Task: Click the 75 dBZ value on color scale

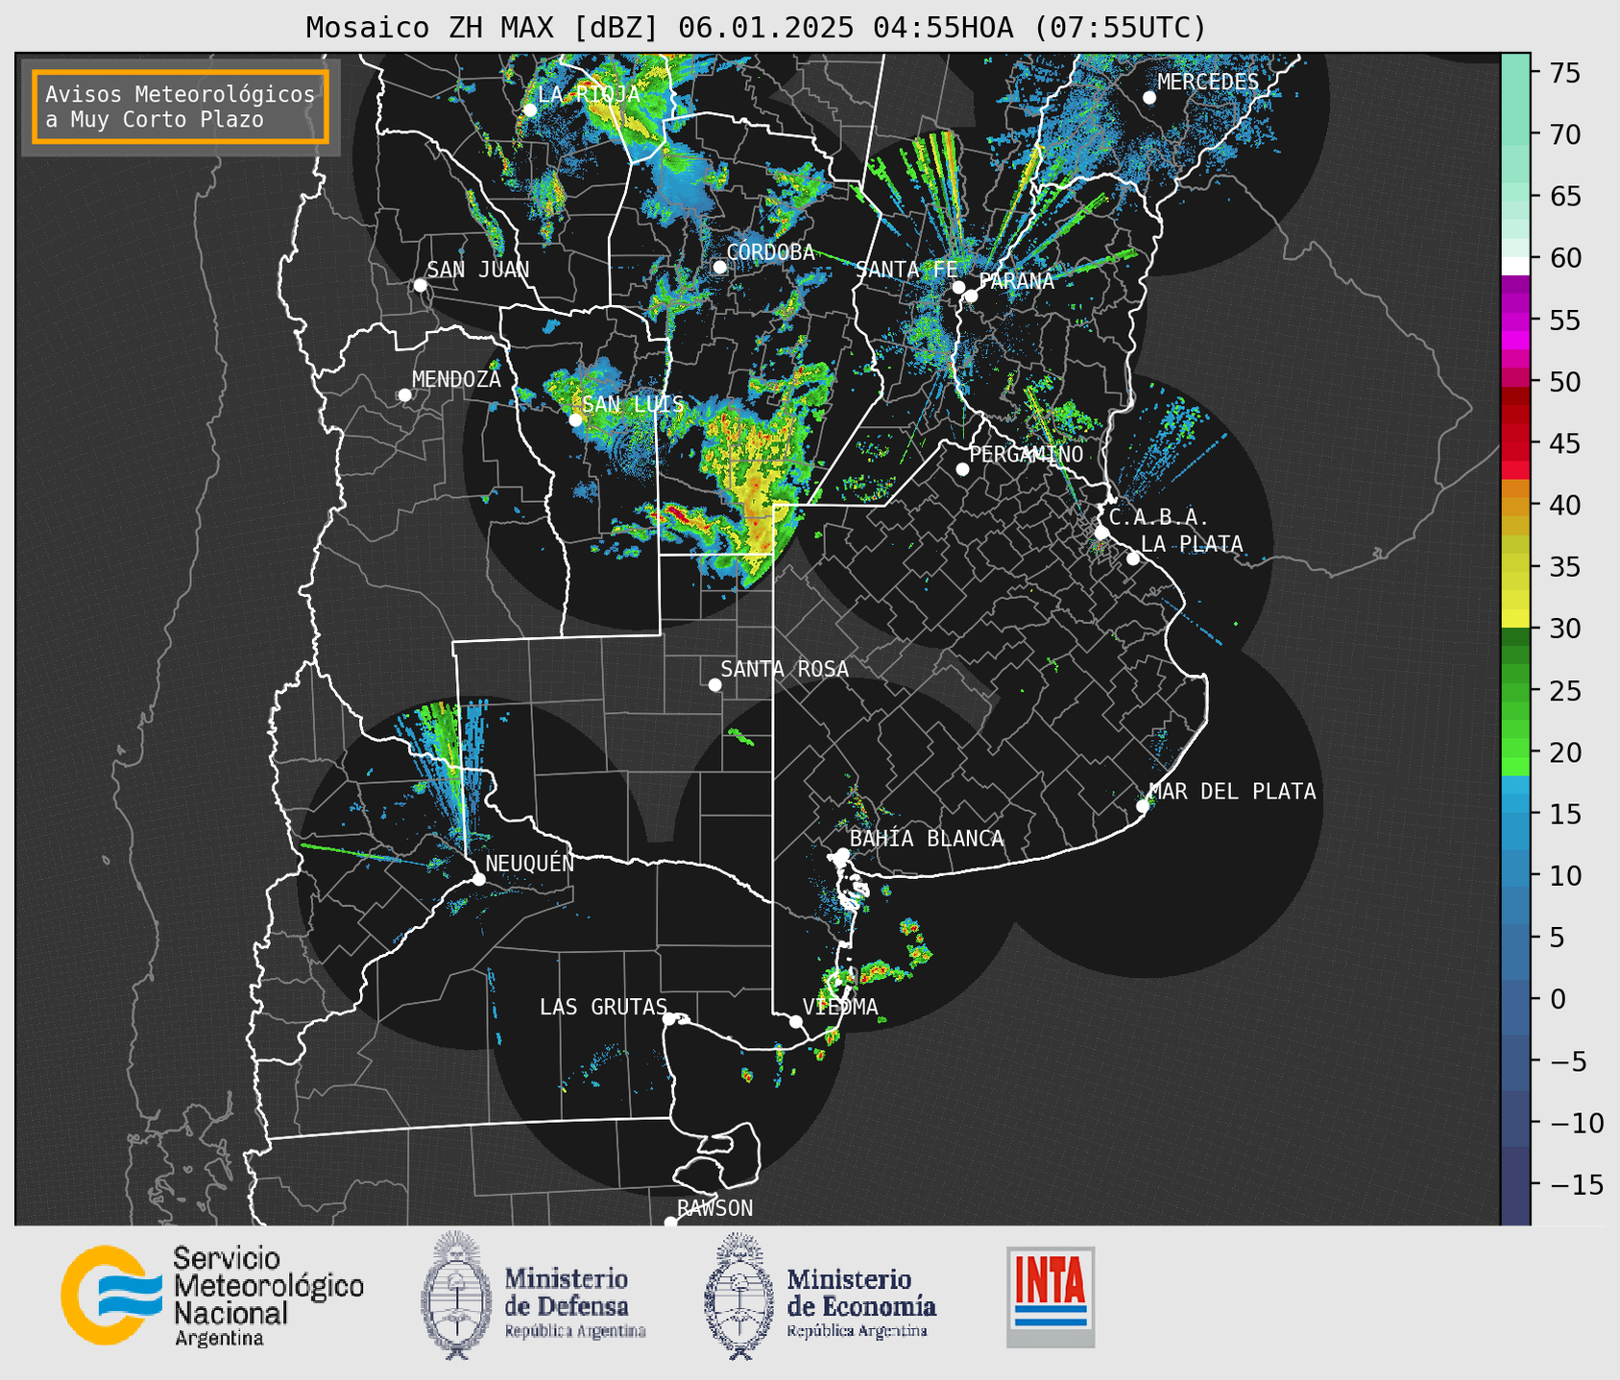Action: (x=1564, y=73)
